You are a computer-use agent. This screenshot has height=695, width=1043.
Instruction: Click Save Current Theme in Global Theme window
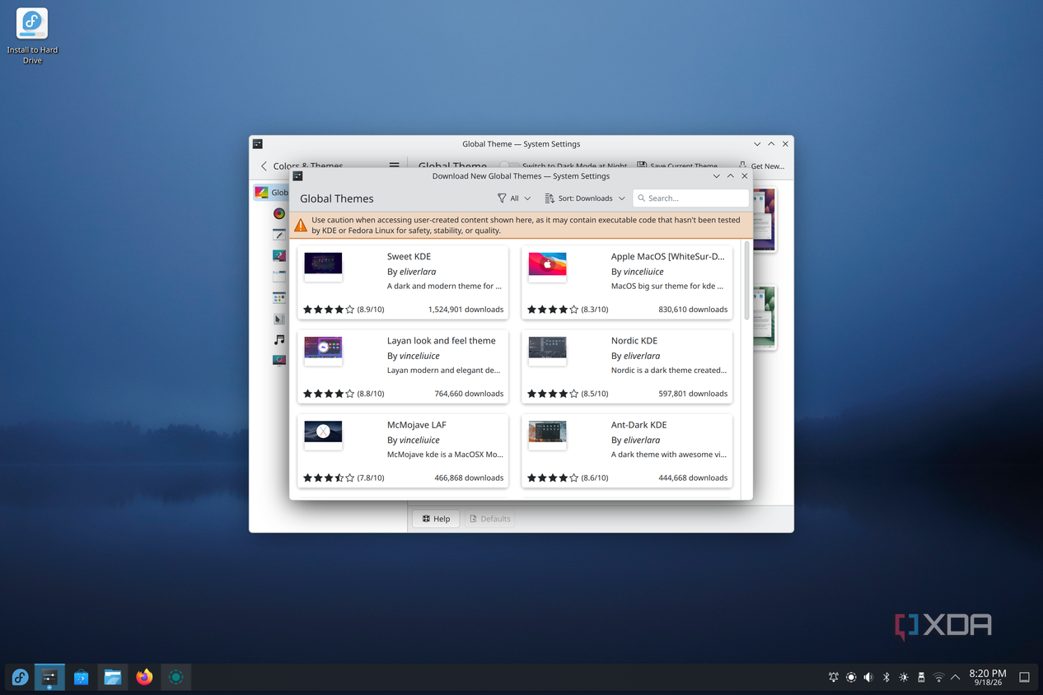tap(676, 166)
